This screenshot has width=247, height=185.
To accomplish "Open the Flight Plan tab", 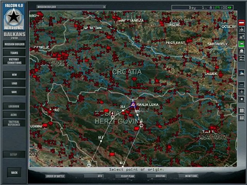I will tap(125, 176).
